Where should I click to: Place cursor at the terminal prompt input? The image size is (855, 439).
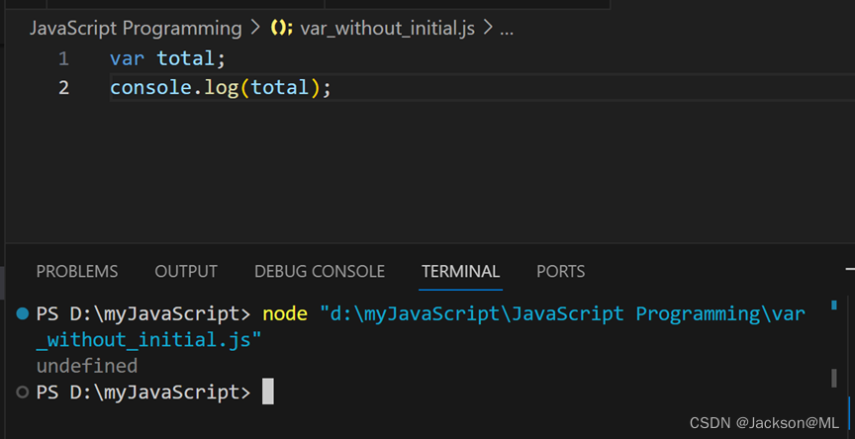[x=267, y=393]
